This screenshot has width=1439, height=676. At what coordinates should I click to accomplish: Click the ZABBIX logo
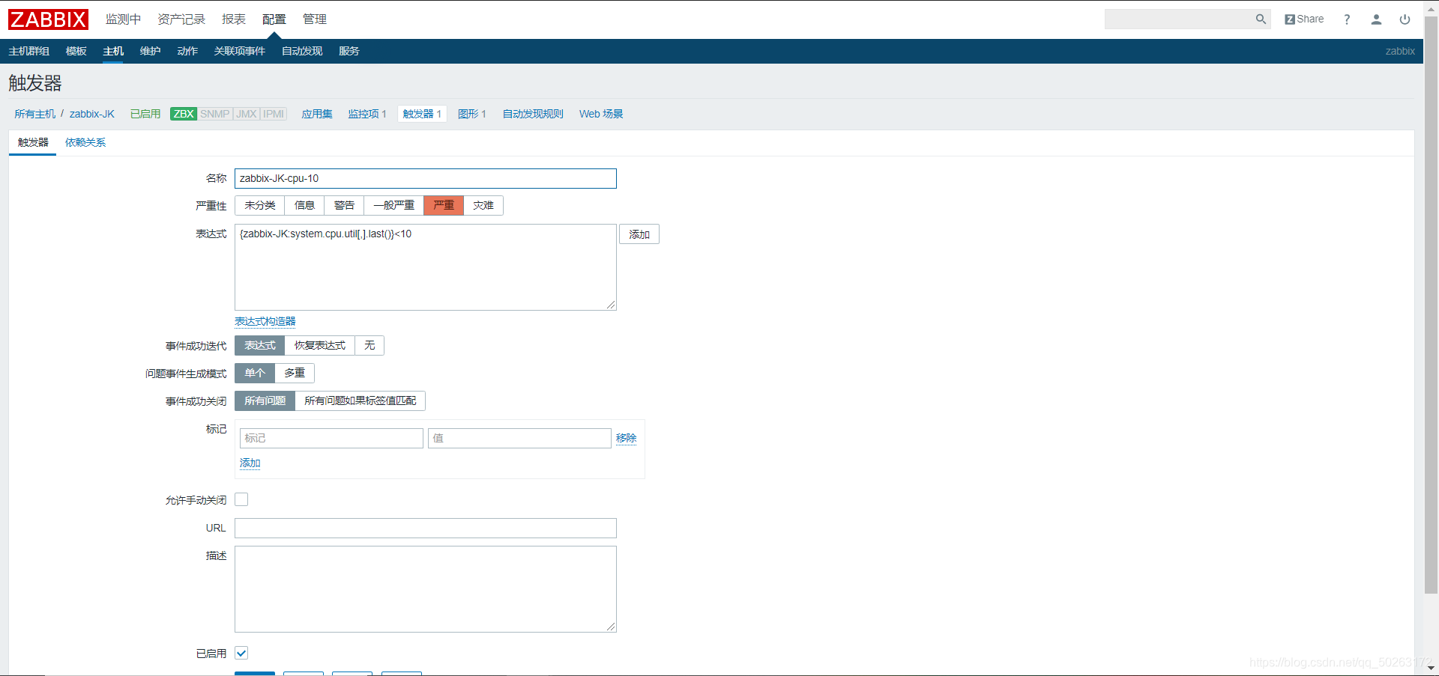[x=48, y=19]
